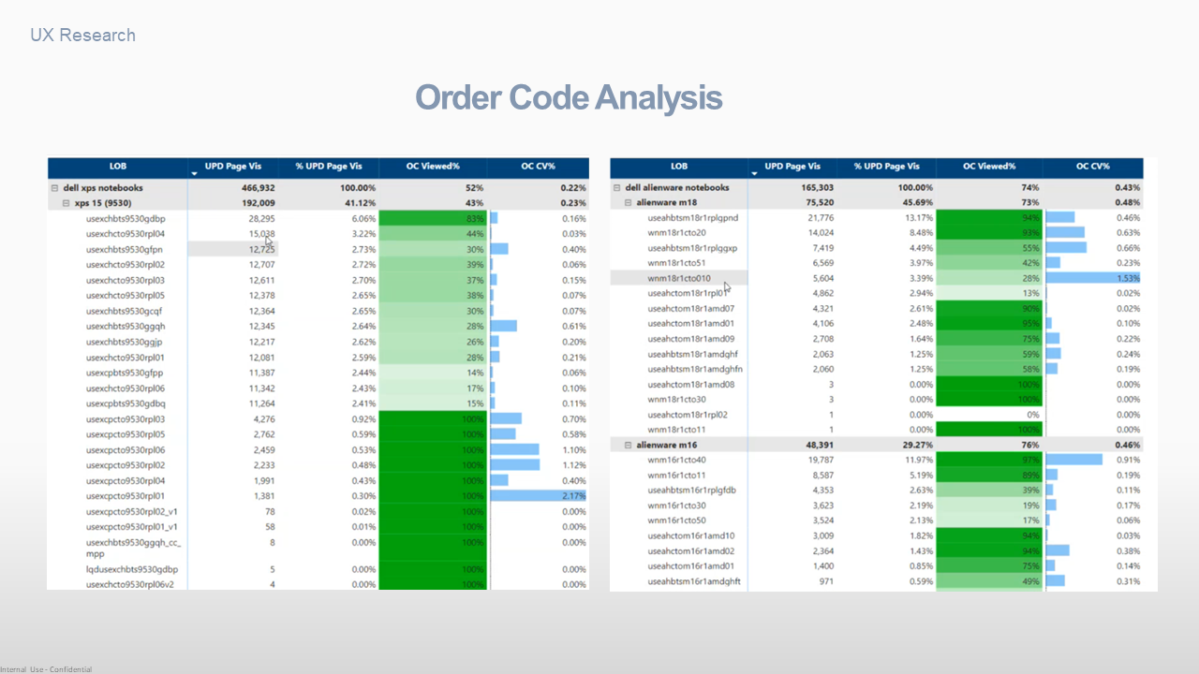1199x674 pixels.
Task: Select row useahctom18r1rpl02
Action: click(877, 415)
